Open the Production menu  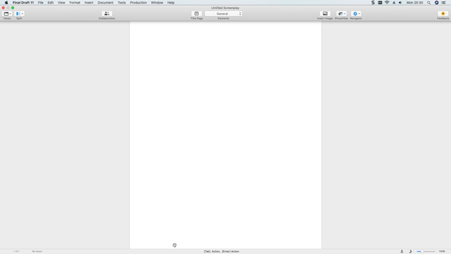(138, 2)
